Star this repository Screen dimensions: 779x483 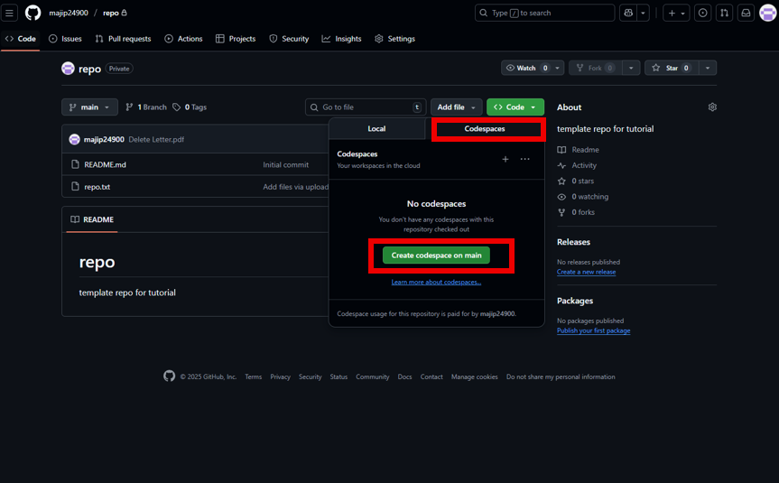(x=672, y=68)
